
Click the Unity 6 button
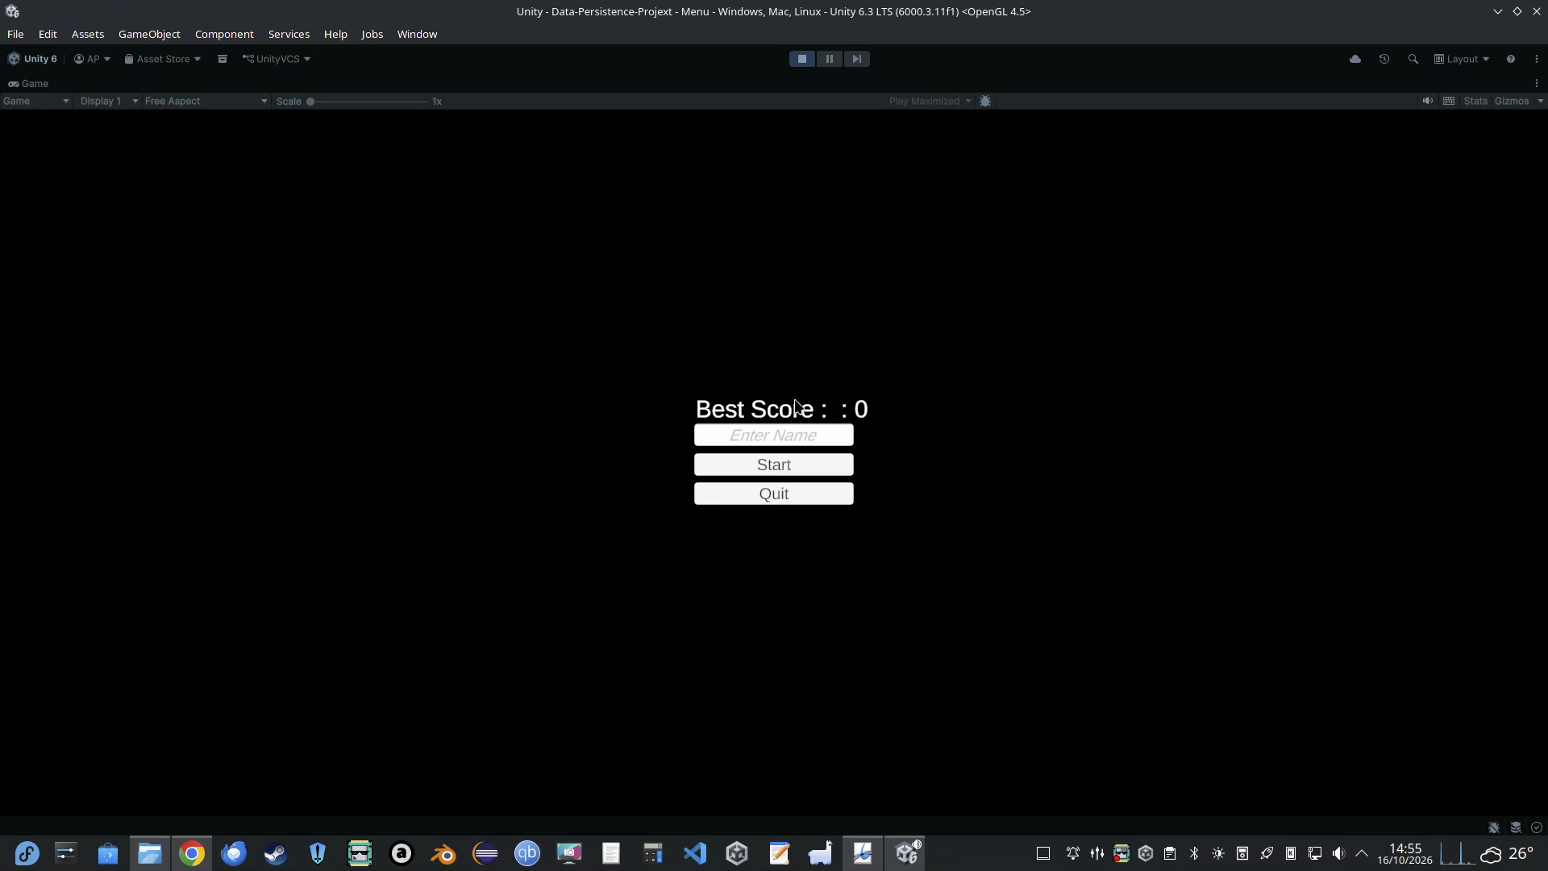tap(33, 59)
